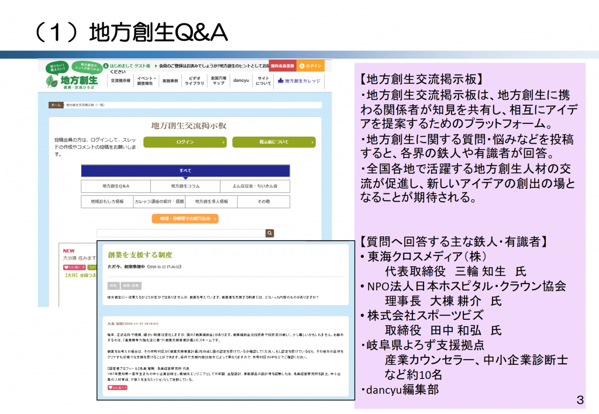Select the すべて category tab
The image size is (599, 414).
(x=185, y=171)
